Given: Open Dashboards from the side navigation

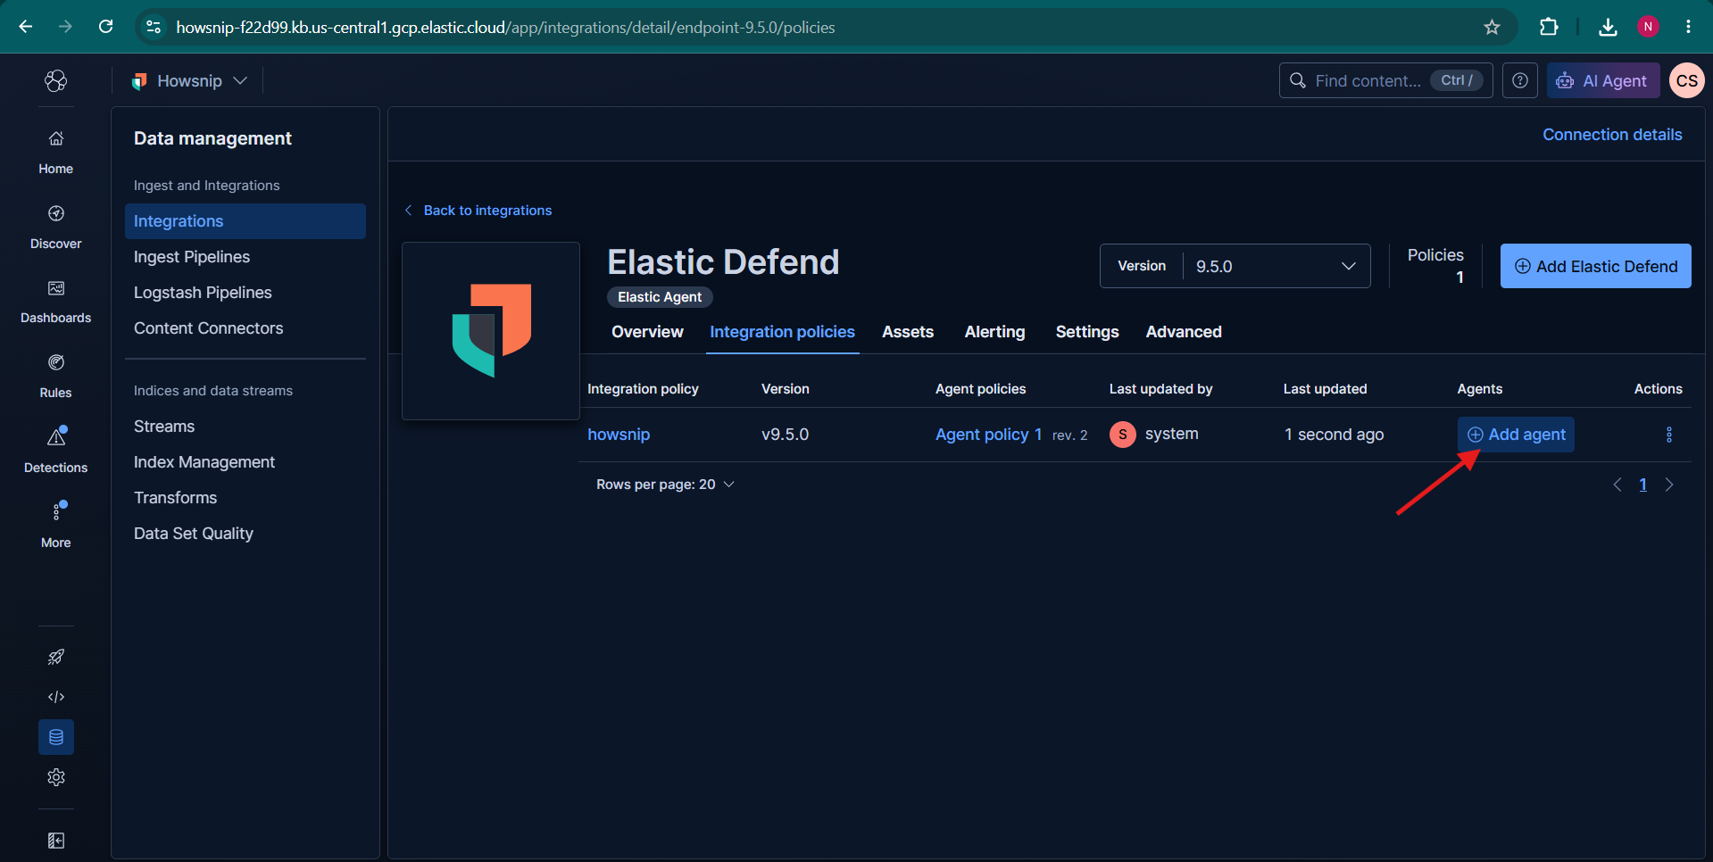Looking at the screenshot, I should (x=55, y=302).
